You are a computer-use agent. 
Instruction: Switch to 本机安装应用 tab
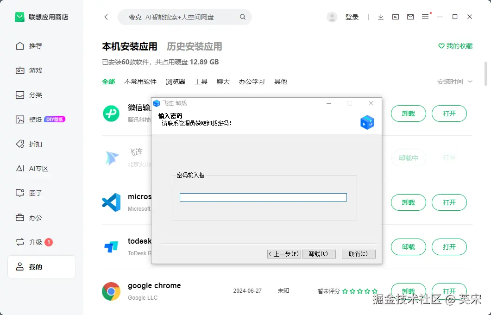coord(130,46)
